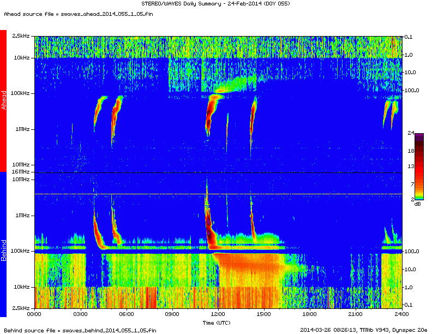Viewport: 432px width, 334px height.
Task: Click the 24 value on color scale
Action: (x=411, y=133)
